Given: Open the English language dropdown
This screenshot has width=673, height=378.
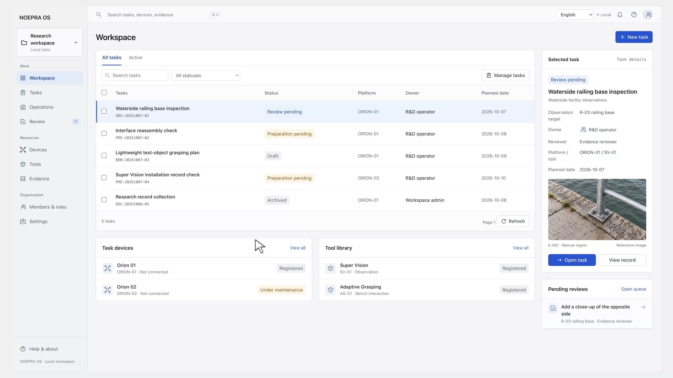Looking at the screenshot, I should point(575,15).
